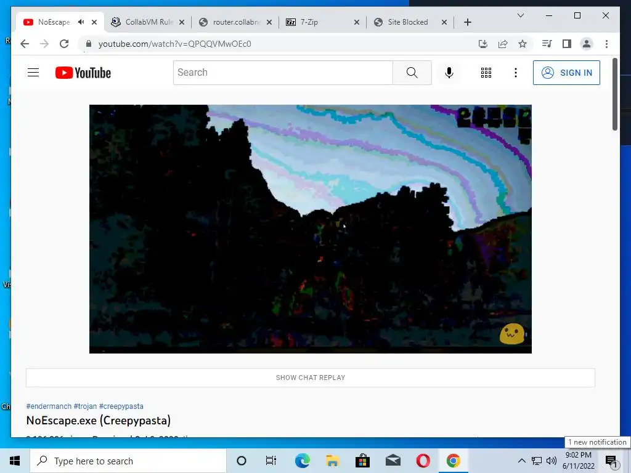The width and height of the screenshot is (631, 473).
Task: Close the NoEscape tab
Action: tap(94, 22)
